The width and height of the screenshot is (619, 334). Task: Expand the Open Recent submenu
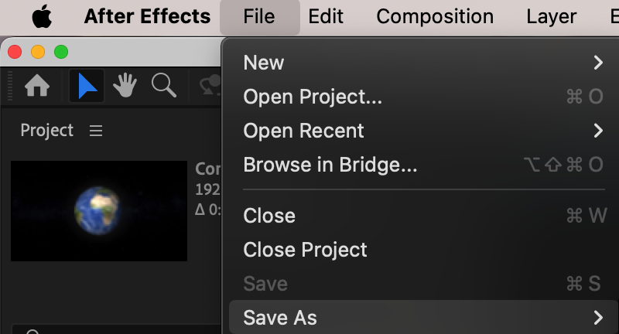(x=423, y=131)
